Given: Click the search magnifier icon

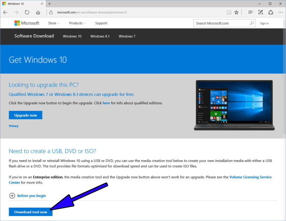Looking at the screenshot, I should point(252,23).
